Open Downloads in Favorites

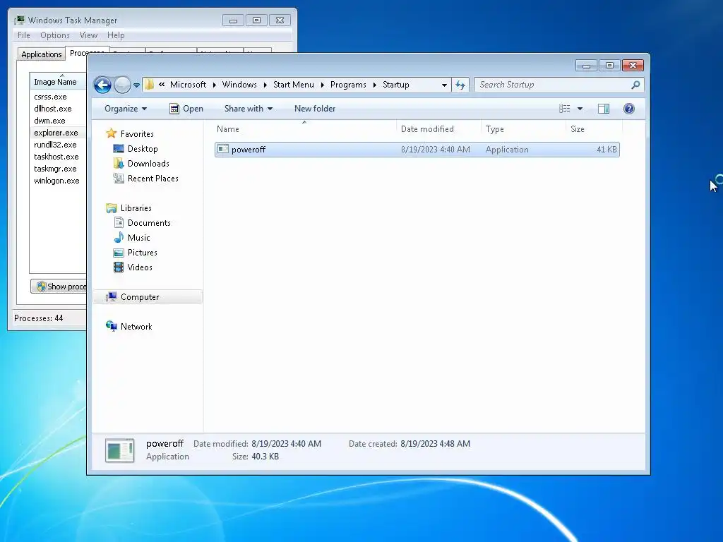click(148, 164)
